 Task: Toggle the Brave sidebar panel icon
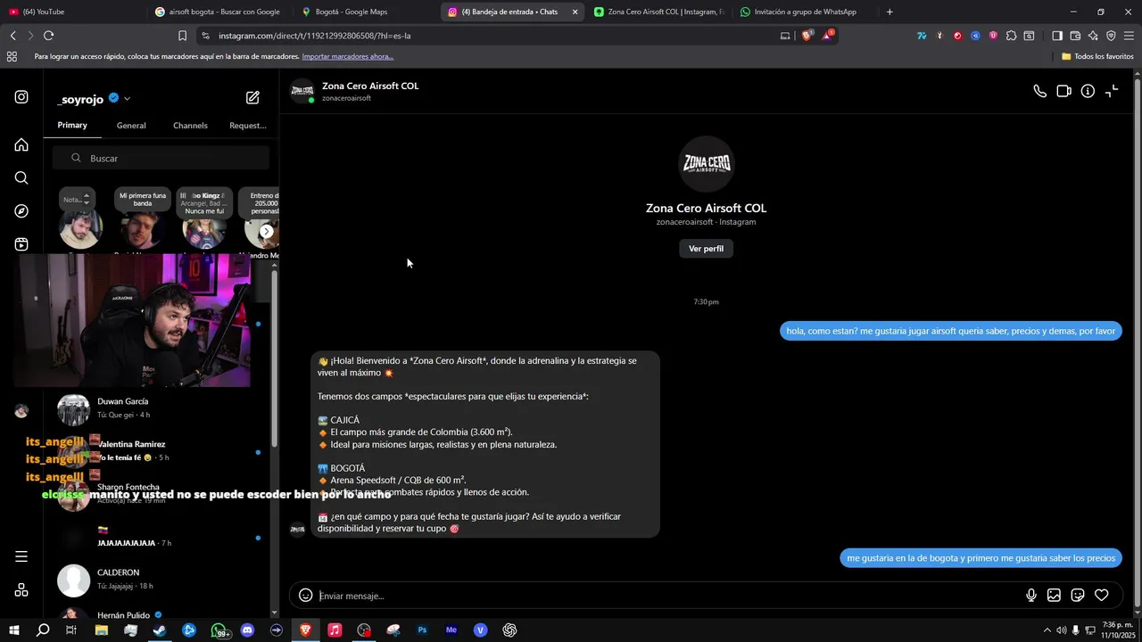[1057, 36]
